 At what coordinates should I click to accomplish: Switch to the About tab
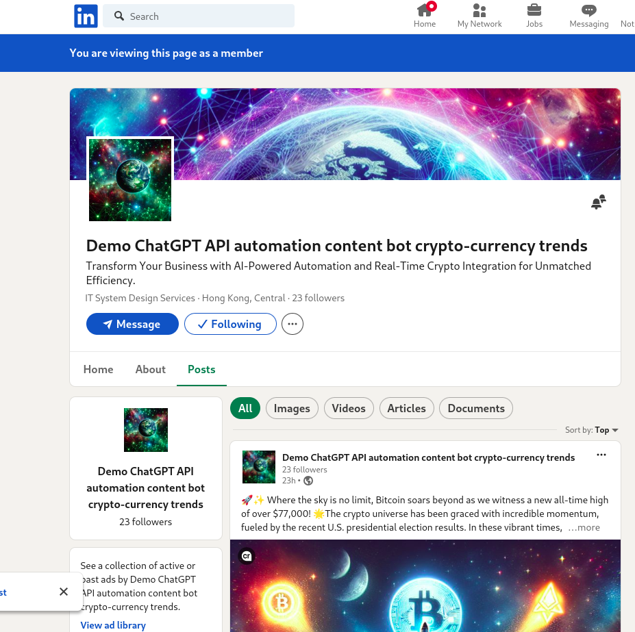[x=150, y=369]
